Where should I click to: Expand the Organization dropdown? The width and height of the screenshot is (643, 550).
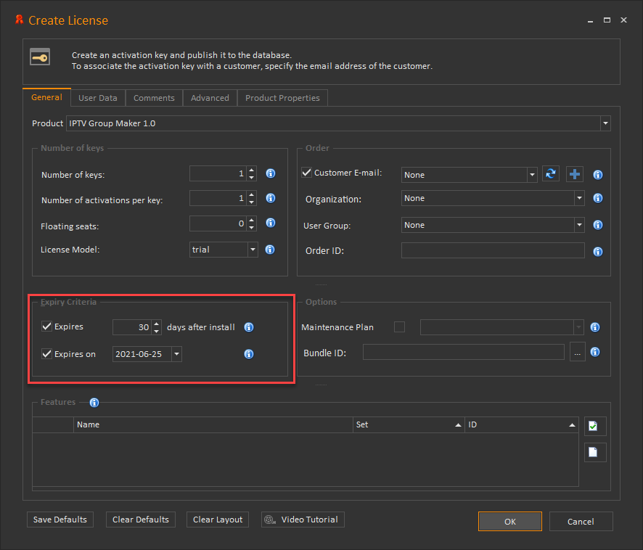point(579,198)
